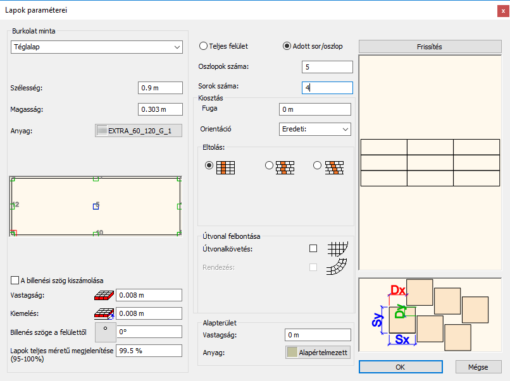This screenshot has height=381, width=510.
Task: Select the half-brick offset pattern icon
Action: pyautogui.click(x=285, y=167)
